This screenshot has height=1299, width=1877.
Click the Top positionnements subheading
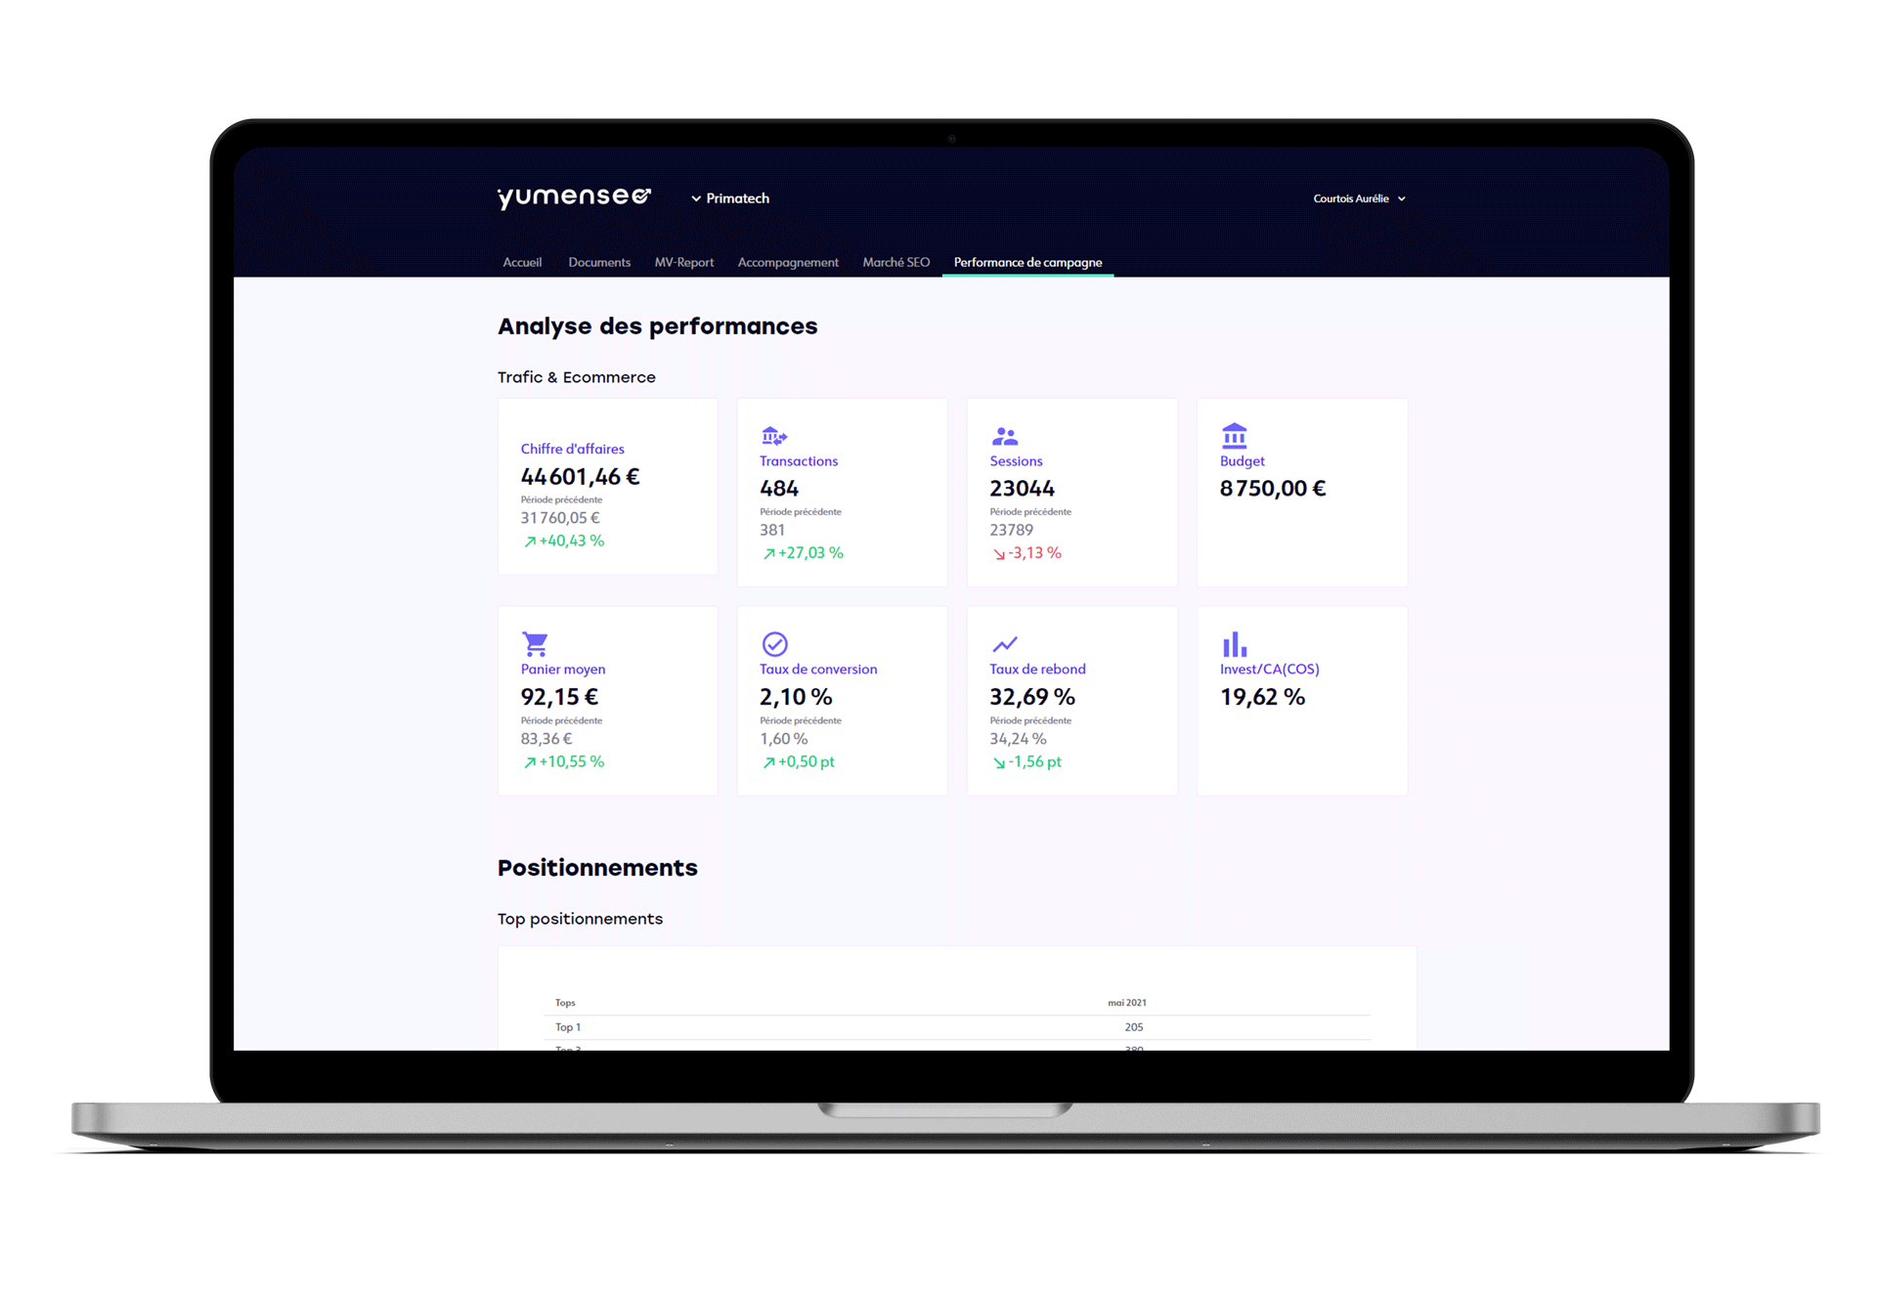click(x=580, y=919)
